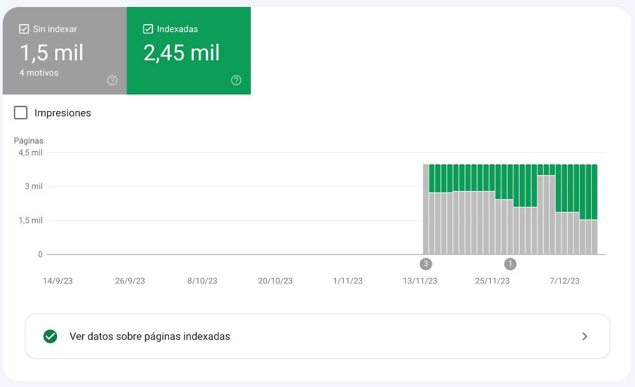
Task: Click the 14/9/23 date axis label
Action: 58,281
